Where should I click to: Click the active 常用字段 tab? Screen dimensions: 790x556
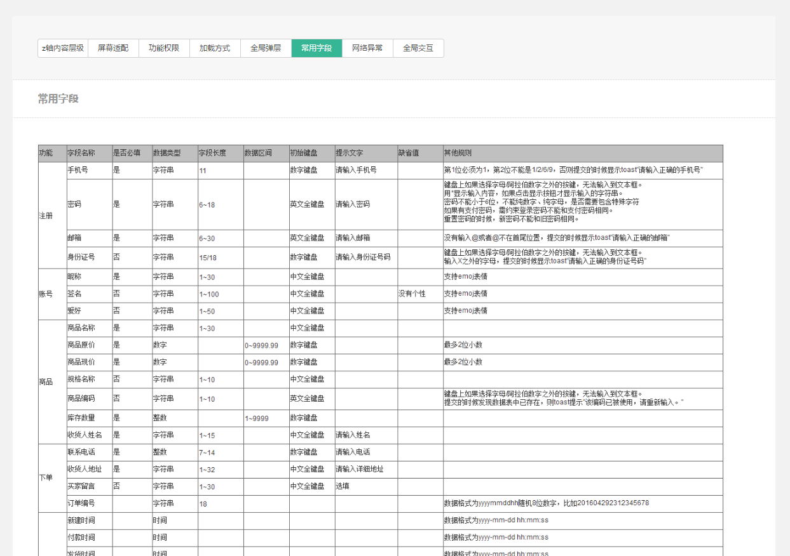click(x=317, y=48)
